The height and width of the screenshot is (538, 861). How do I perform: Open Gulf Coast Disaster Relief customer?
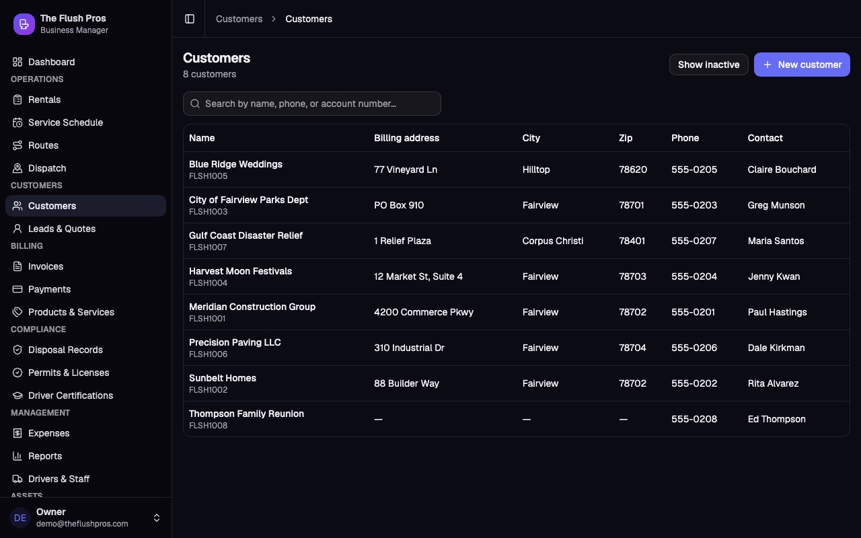tap(246, 235)
